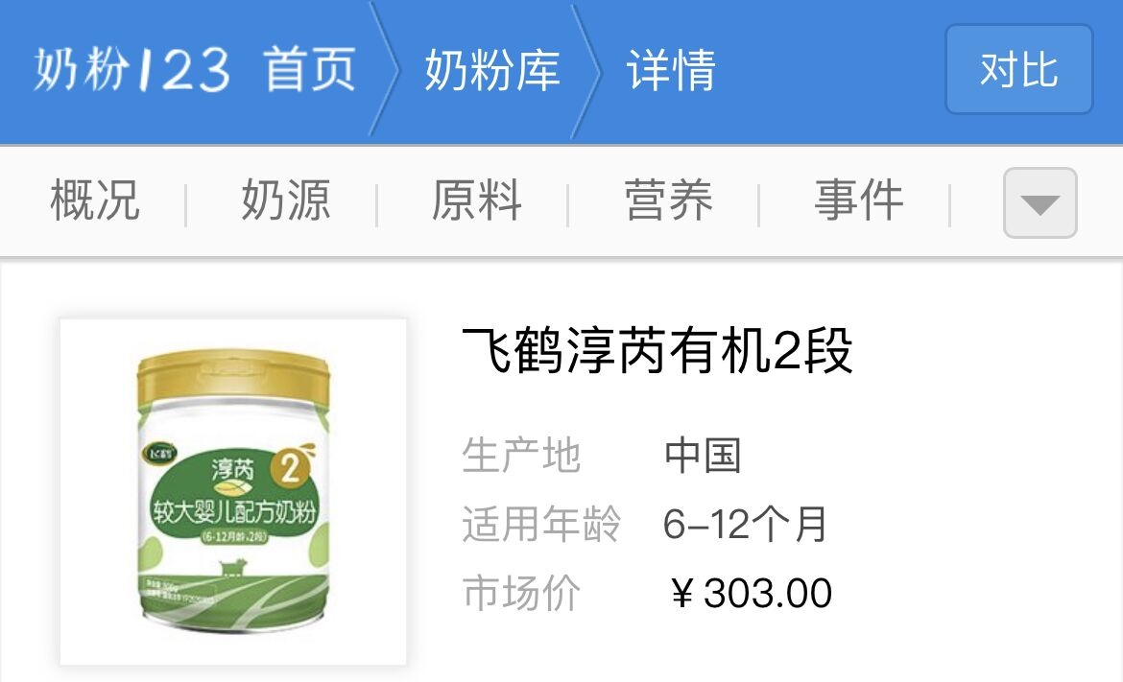Click the 对比 compare button
Viewport: 1123px width, 682px height.
1019,69
